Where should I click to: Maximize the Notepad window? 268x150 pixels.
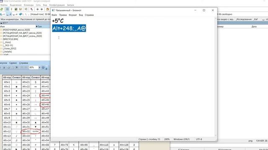[204, 10]
